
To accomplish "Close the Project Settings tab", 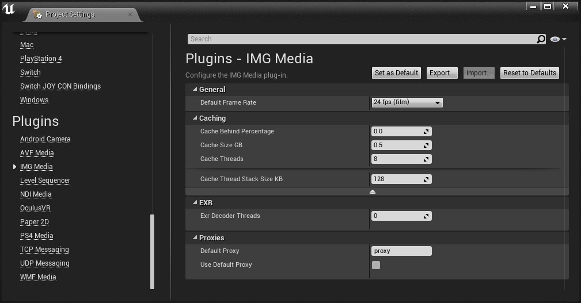I will pyautogui.click(x=130, y=14).
